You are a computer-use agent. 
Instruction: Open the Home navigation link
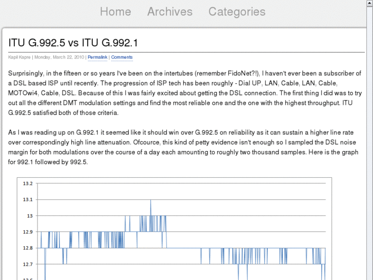click(x=115, y=12)
